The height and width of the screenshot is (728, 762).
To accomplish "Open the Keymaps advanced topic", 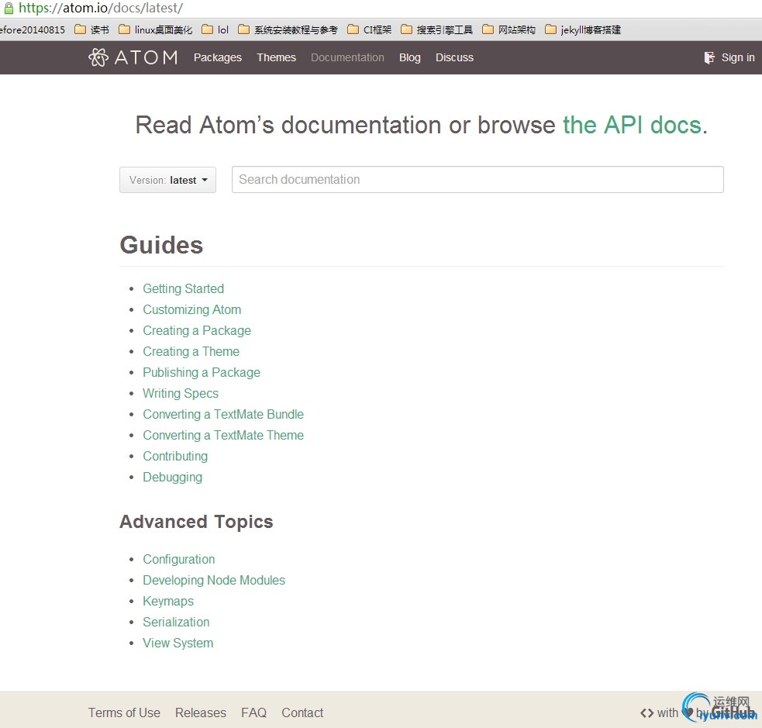I will pos(168,601).
